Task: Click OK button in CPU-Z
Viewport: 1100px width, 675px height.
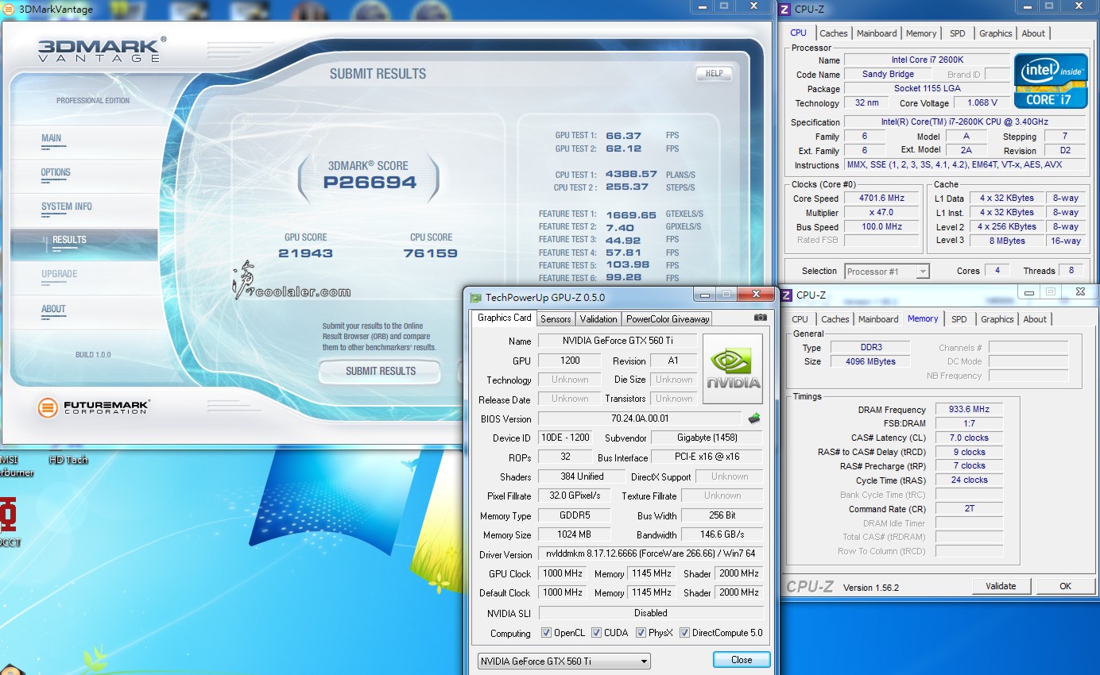Action: pos(1065,586)
